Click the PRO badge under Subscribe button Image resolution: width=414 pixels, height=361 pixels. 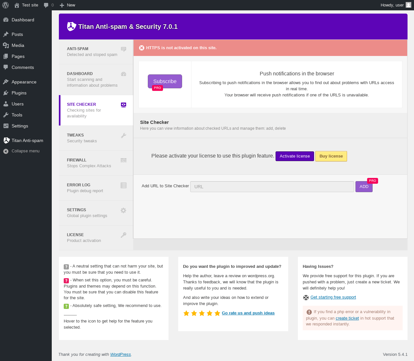click(x=158, y=88)
